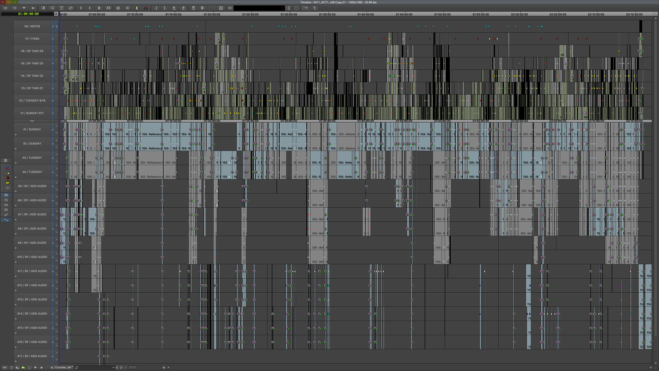Click the timeline scale slider
This screenshot has height=371, width=659.
[132, 367]
